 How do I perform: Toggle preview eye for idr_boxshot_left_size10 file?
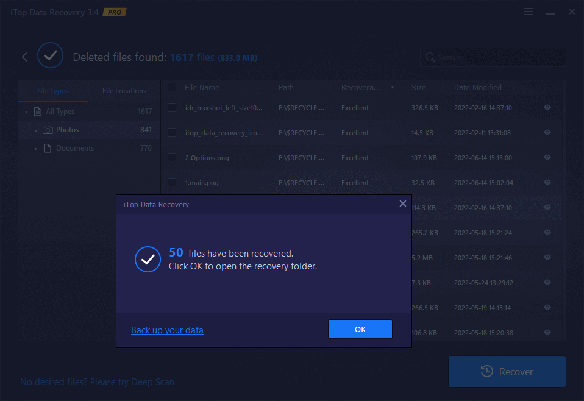pos(547,107)
